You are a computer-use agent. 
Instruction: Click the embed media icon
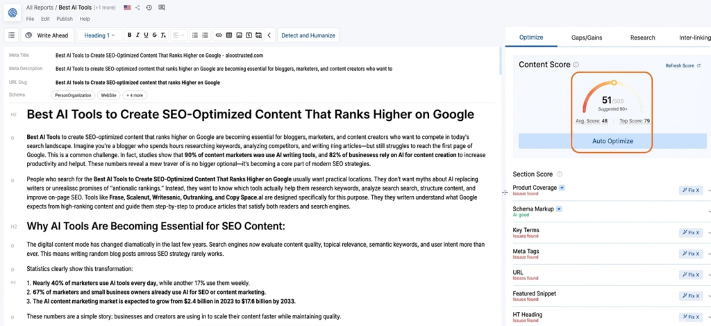(x=249, y=35)
